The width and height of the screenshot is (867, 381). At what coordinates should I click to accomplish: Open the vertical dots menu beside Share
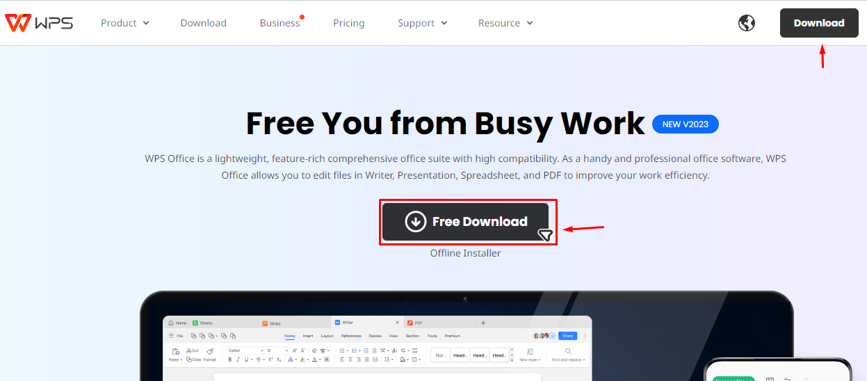click(585, 336)
